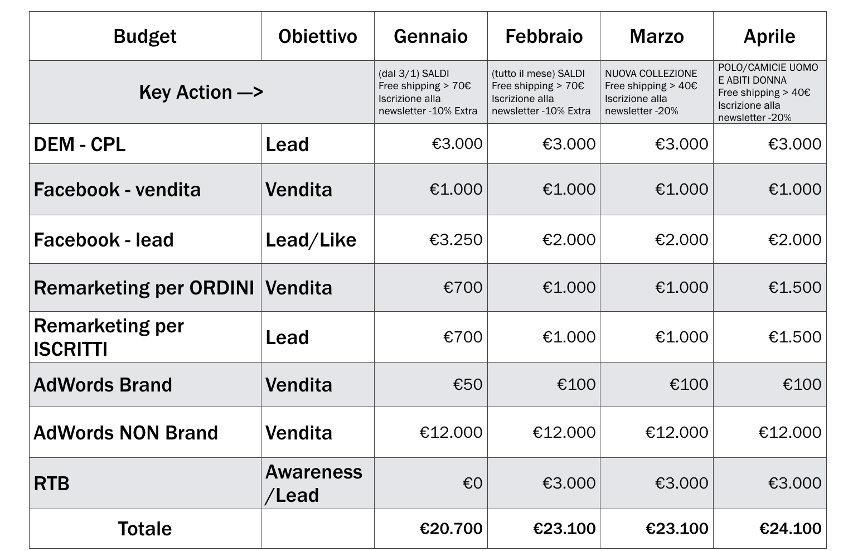Click the AdWords Brand row label
853x551 pixels.
click(103, 385)
